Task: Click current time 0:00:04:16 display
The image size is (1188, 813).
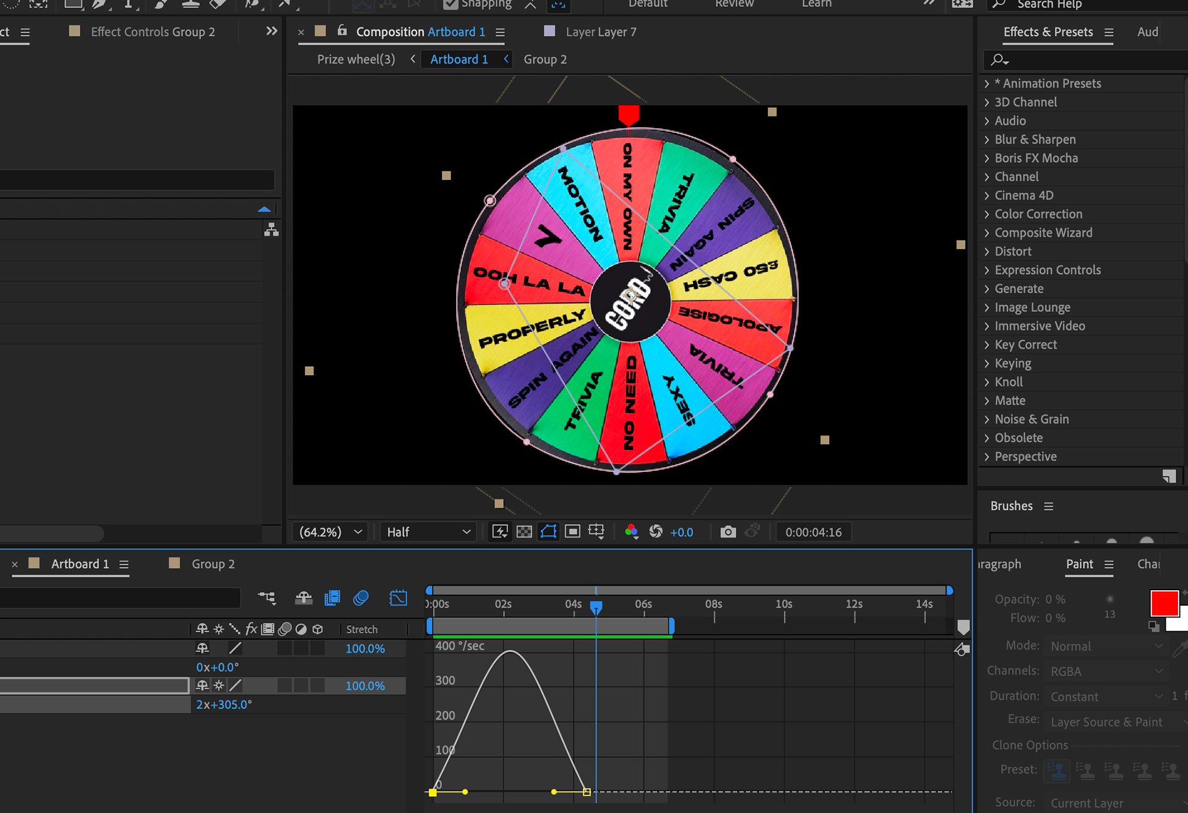Action: (813, 532)
